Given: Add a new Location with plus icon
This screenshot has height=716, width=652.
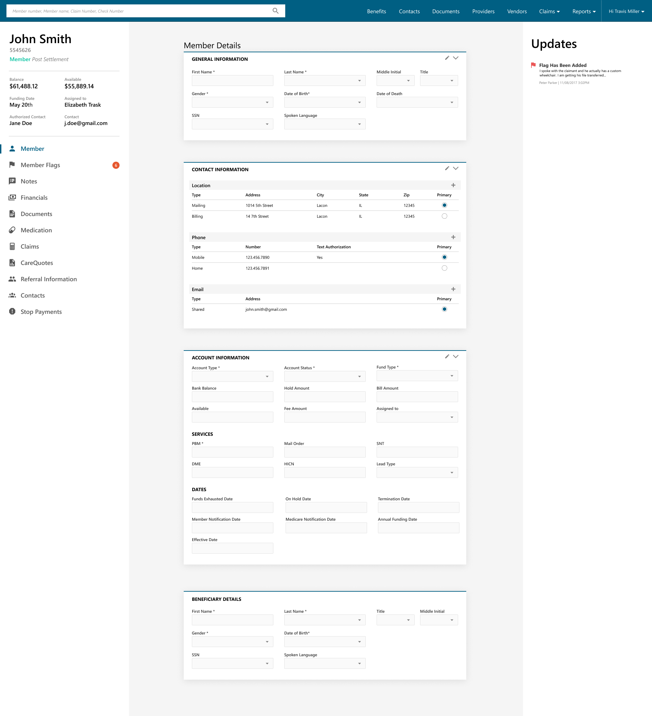Looking at the screenshot, I should (453, 185).
